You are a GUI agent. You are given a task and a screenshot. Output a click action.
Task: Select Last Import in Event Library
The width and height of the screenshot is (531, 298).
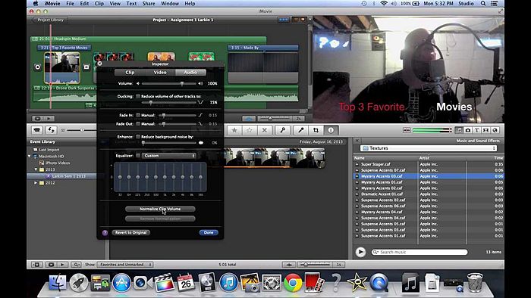click(49, 150)
